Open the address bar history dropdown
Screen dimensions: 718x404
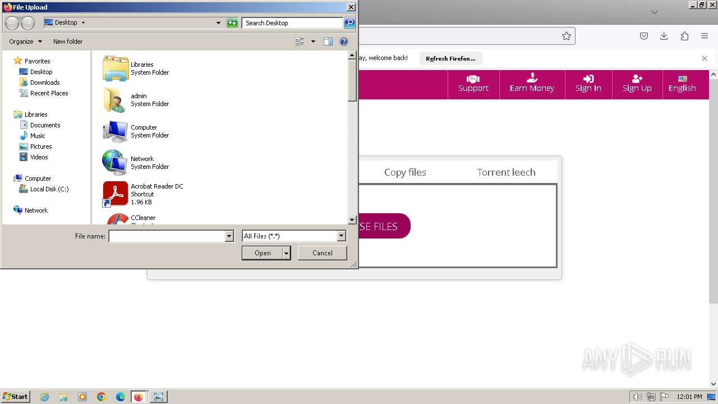click(218, 23)
